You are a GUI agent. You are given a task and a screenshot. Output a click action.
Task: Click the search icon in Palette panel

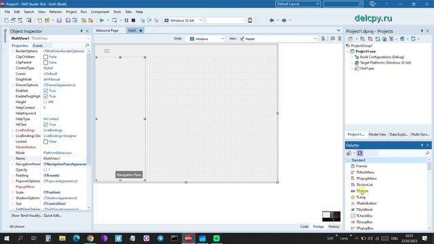point(427,153)
